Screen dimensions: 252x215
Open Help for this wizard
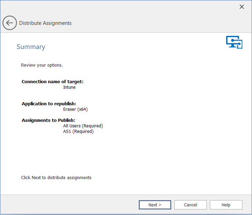tap(226, 205)
